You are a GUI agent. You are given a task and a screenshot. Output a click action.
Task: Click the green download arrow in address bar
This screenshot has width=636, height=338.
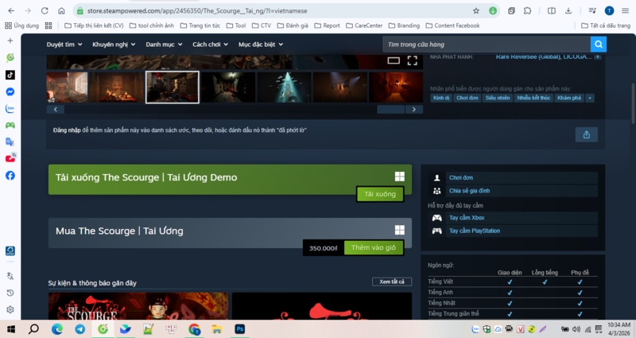coord(492,11)
